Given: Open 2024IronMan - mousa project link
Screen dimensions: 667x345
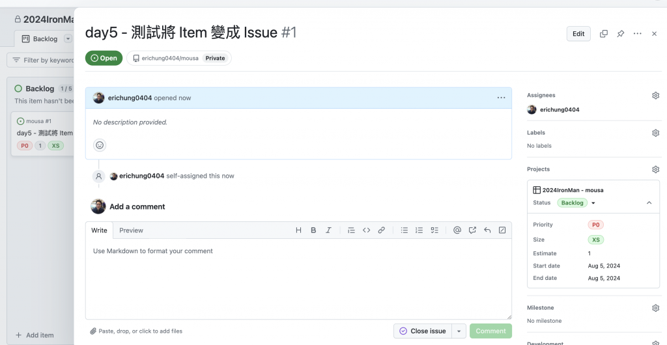Looking at the screenshot, I should [573, 190].
